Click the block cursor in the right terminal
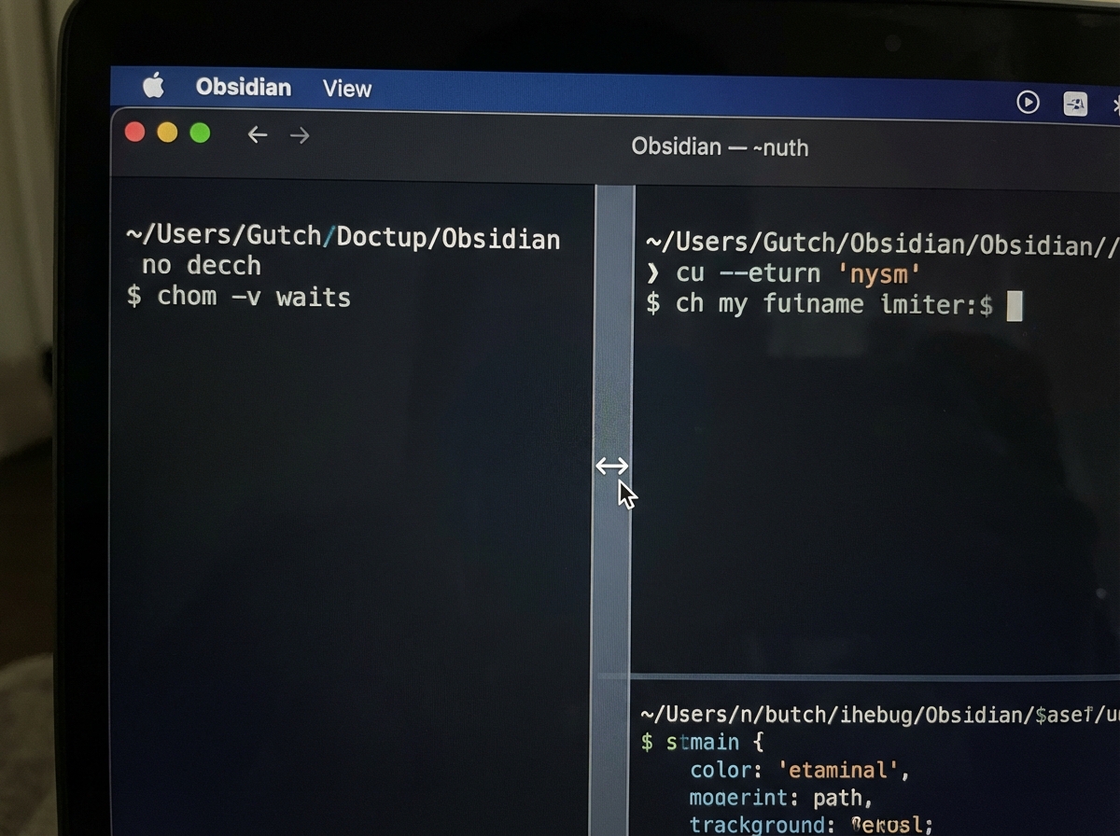1120x836 pixels. [x=1015, y=305]
